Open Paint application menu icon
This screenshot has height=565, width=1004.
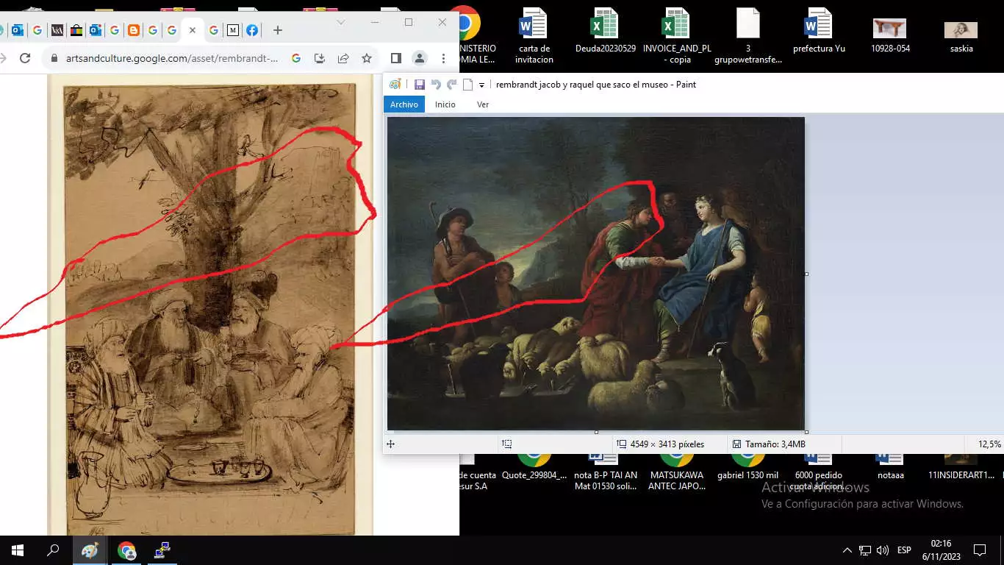click(395, 85)
